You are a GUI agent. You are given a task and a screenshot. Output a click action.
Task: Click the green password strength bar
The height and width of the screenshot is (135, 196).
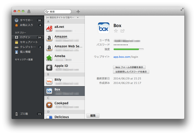point(129,49)
